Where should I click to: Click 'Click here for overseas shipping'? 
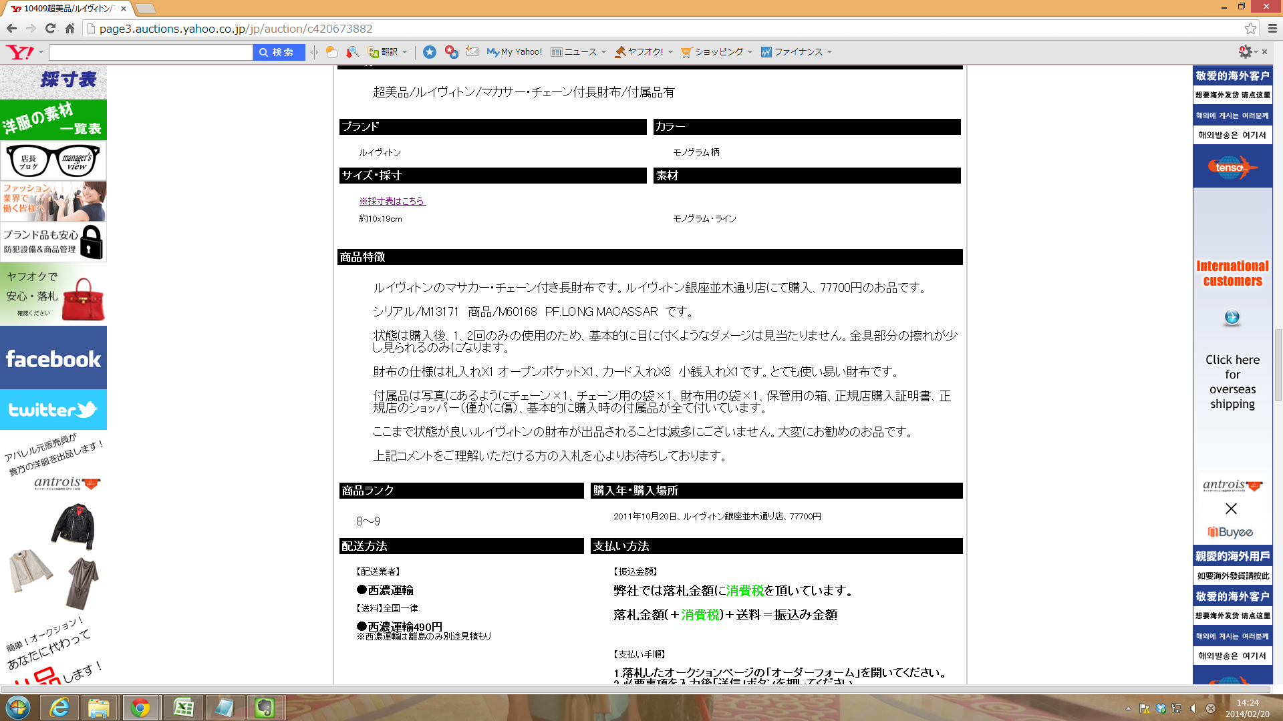(x=1232, y=382)
